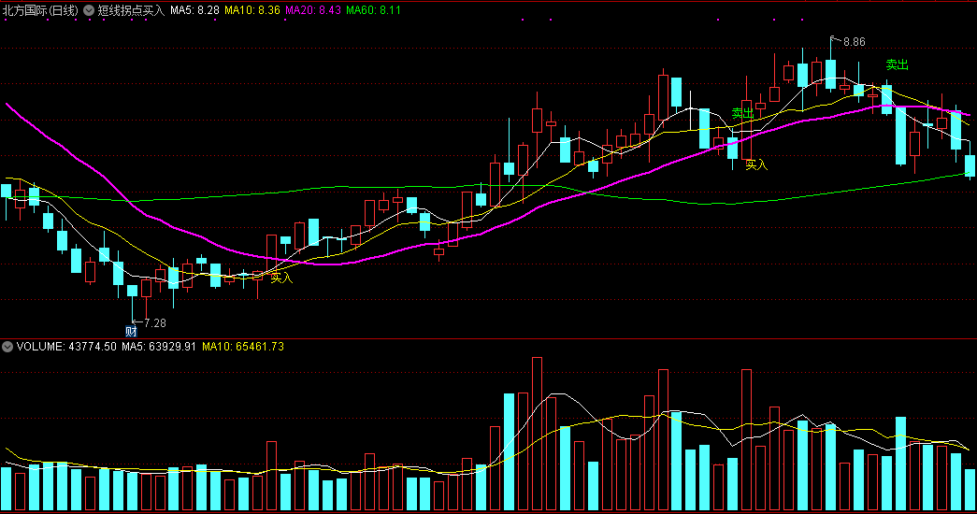The width and height of the screenshot is (977, 514).
Task: Click the 财 finance marker icon
Action: [131, 331]
